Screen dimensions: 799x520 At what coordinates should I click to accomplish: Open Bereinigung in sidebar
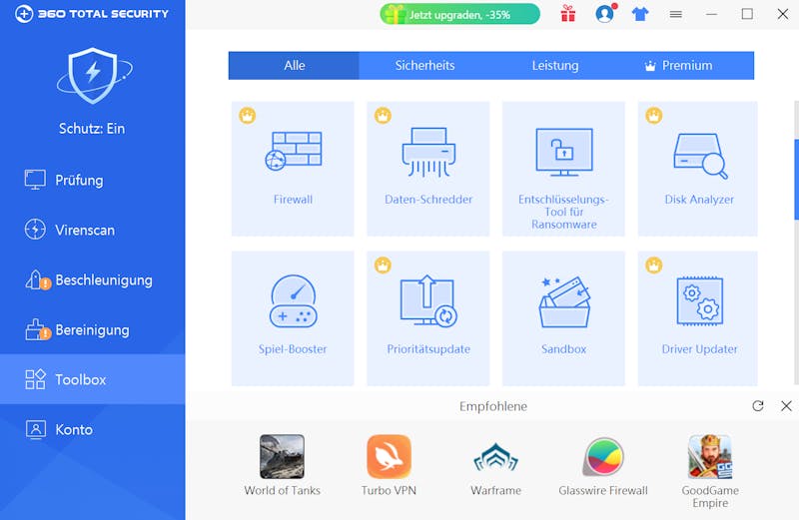[93, 329]
